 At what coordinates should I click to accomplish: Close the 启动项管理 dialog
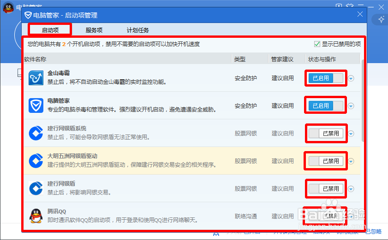tap(360, 14)
